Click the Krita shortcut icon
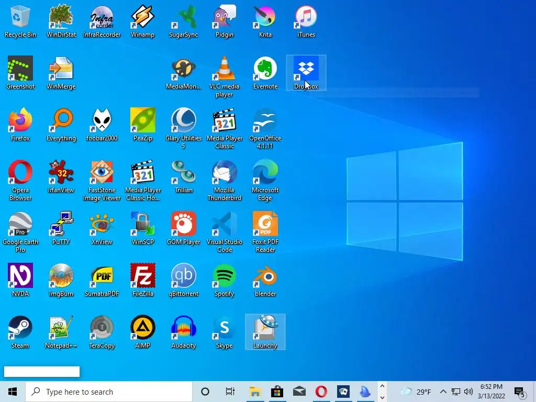 [x=265, y=21]
